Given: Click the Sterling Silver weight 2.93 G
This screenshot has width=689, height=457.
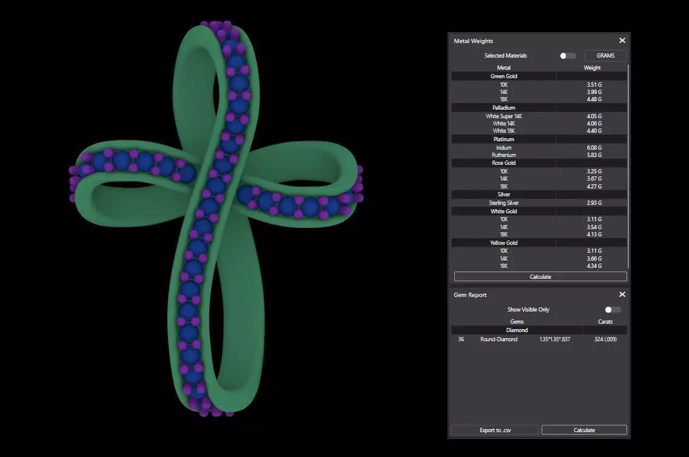Looking at the screenshot, I should (x=594, y=203).
